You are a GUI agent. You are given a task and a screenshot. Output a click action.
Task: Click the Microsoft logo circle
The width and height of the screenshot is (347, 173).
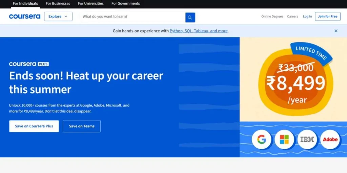[284, 140]
